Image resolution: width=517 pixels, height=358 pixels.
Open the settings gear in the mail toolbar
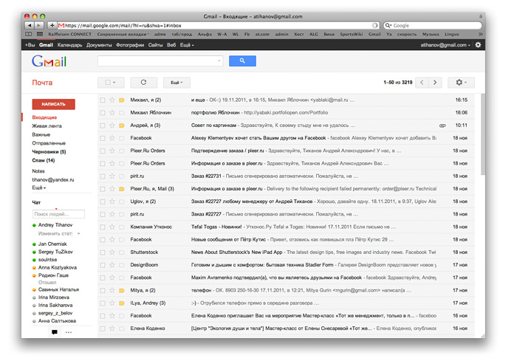pos(461,83)
